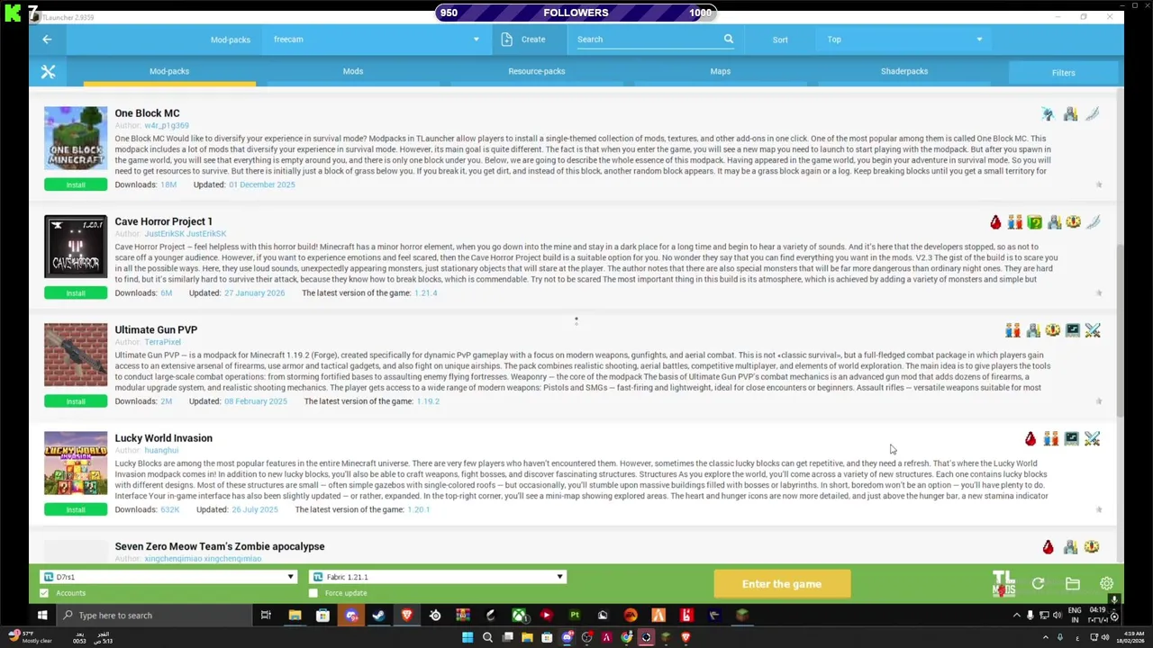Viewport: 1153px width, 648px height.
Task: Click the feather category icon for One Block MC
Action: point(1093,114)
